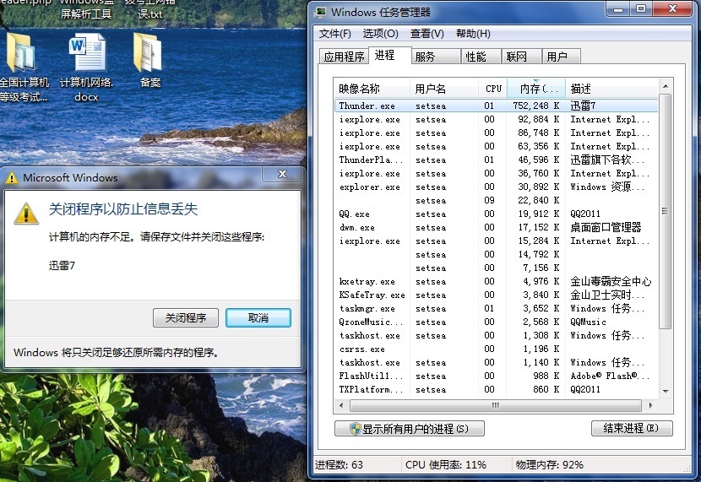Image resolution: width=701 pixels, height=482 pixels.
Task: Click the 关闭程序 button
Action: [x=186, y=317]
